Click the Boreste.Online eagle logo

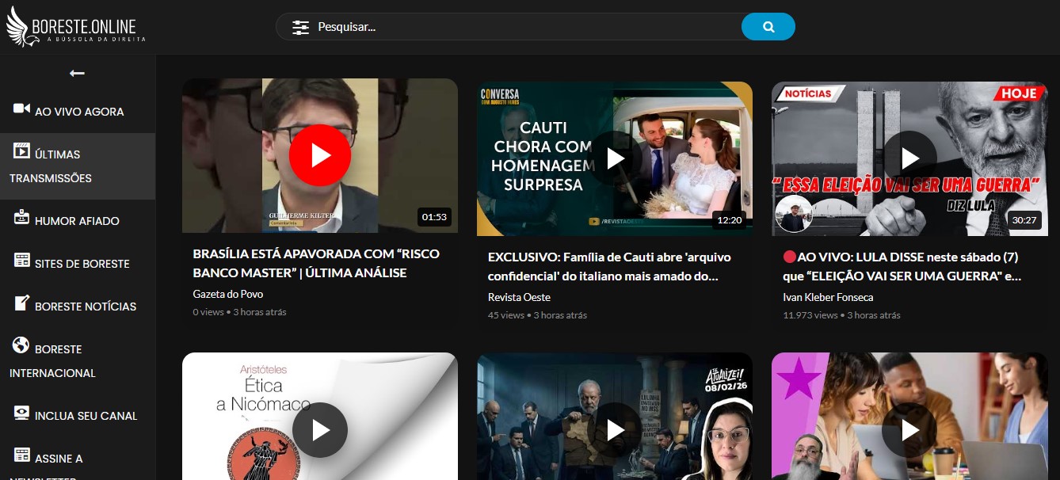coord(20,26)
